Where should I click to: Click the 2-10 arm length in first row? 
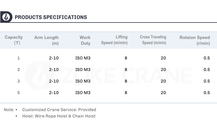coord(54,58)
